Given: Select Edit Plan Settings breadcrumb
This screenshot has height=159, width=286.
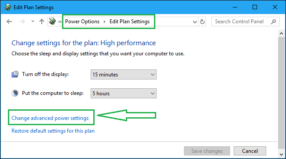Looking at the screenshot, I should coord(129,22).
